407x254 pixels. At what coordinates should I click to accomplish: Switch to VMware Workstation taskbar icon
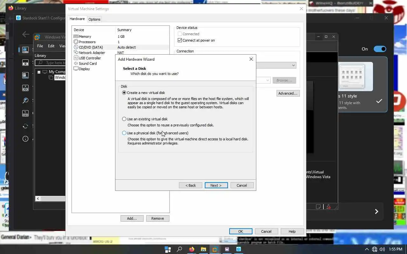[215, 249]
